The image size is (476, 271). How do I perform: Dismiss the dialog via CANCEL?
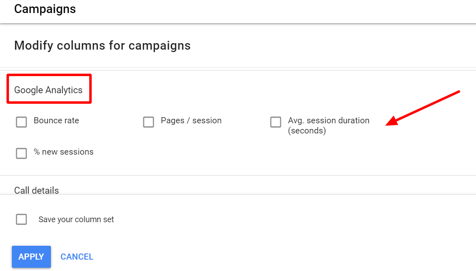(77, 257)
